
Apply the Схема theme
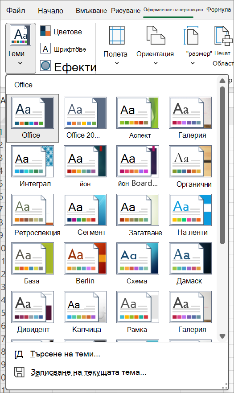click(138, 264)
